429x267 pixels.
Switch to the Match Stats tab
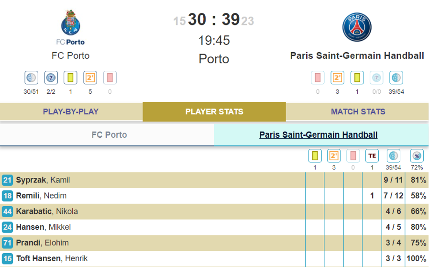pos(358,111)
